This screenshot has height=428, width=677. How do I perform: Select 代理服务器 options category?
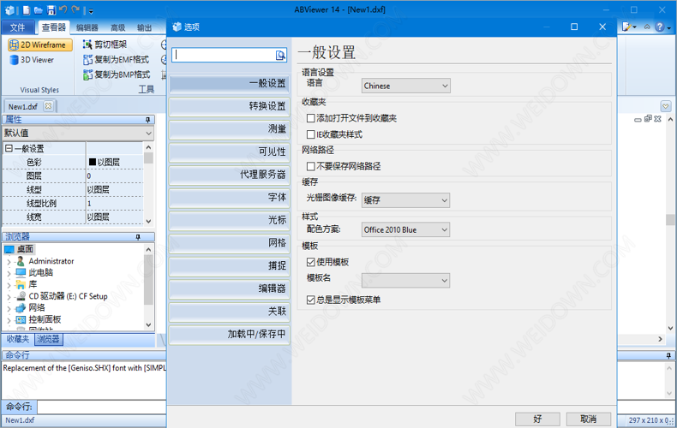[x=230, y=175]
